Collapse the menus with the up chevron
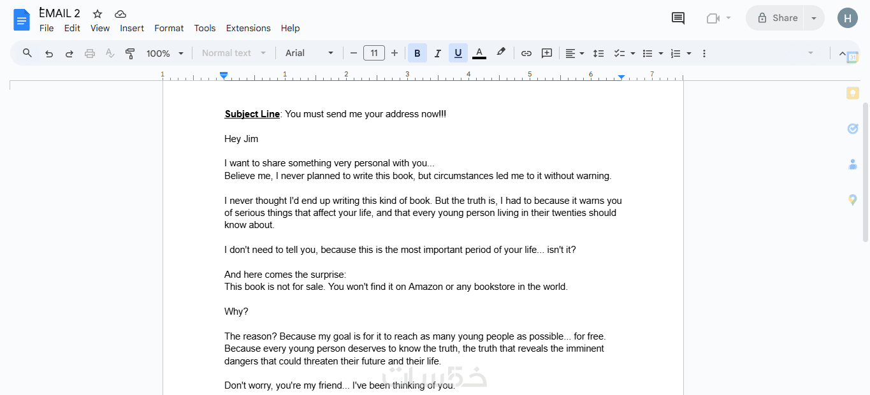This screenshot has height=395, width=870. click(842, 54)
